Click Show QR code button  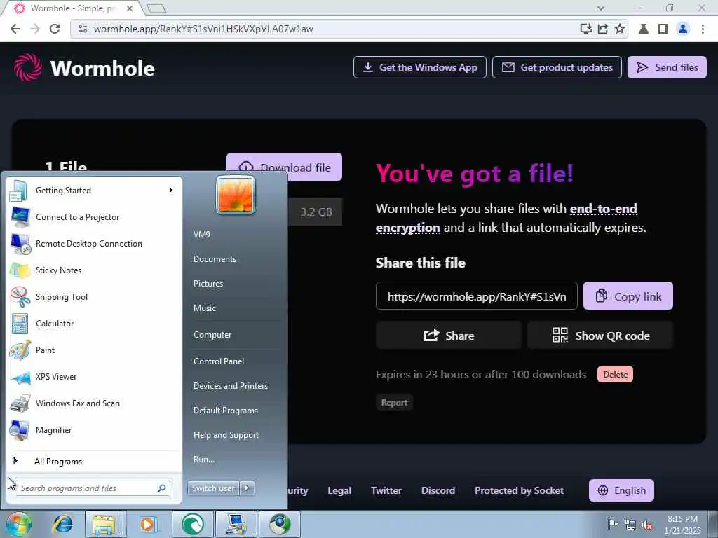600,336
